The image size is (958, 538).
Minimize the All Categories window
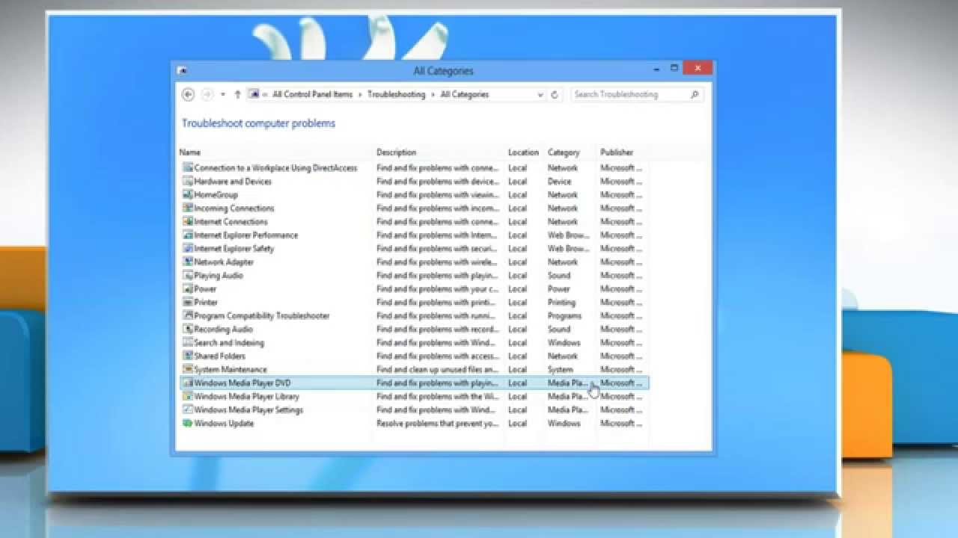[656, 69]
